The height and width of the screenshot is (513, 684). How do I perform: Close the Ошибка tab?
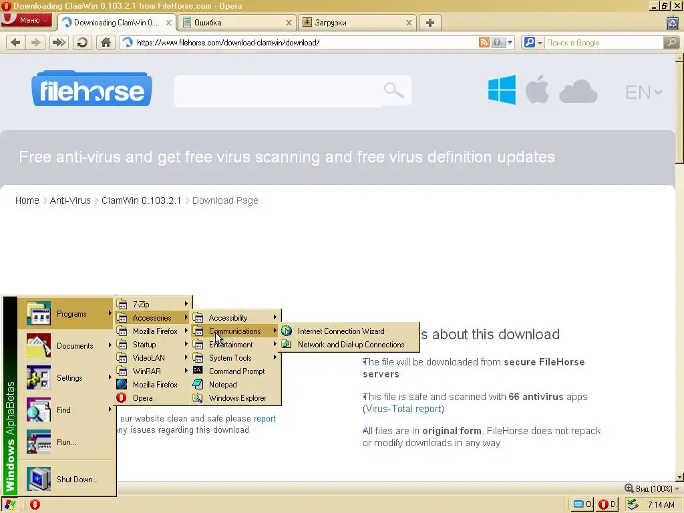pos(289,23)
